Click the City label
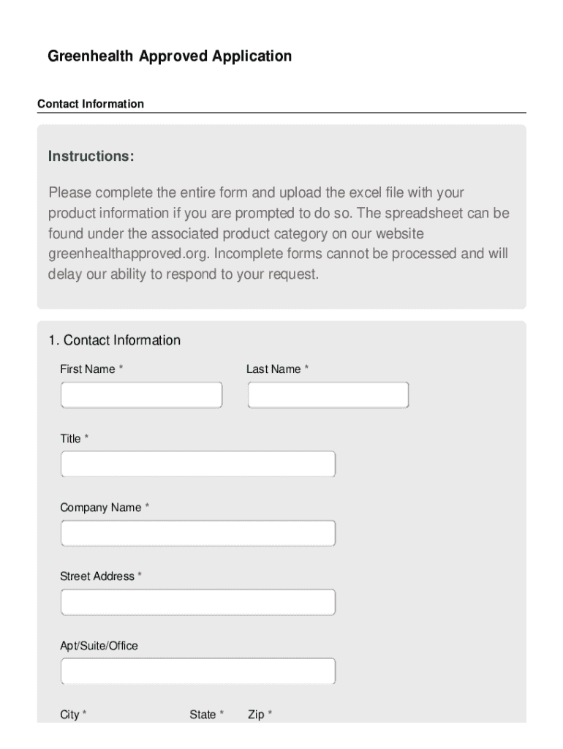This screenshot has height=749, width=563. point(70,715)
